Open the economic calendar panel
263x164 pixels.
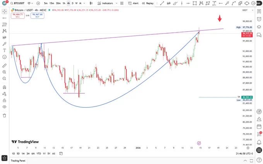(x=259, y=127)
